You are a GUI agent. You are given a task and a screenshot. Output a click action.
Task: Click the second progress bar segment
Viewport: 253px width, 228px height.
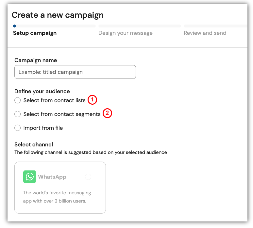point(140,26)
